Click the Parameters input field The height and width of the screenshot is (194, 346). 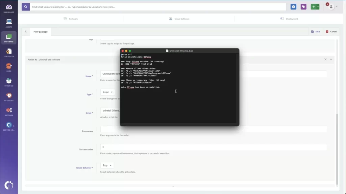coord(214,129)
